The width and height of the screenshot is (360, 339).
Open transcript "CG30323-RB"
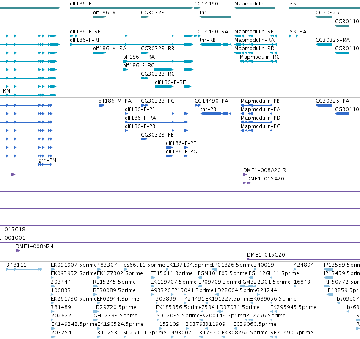(157, 48)
